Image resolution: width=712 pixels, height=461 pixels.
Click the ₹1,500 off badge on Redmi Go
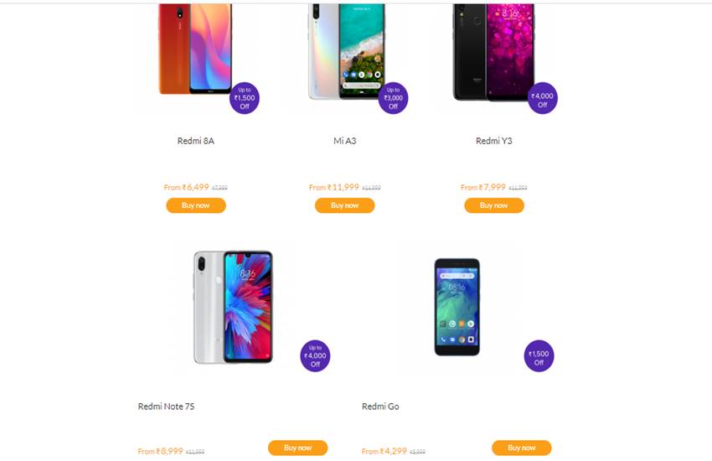tap(539, 355)
